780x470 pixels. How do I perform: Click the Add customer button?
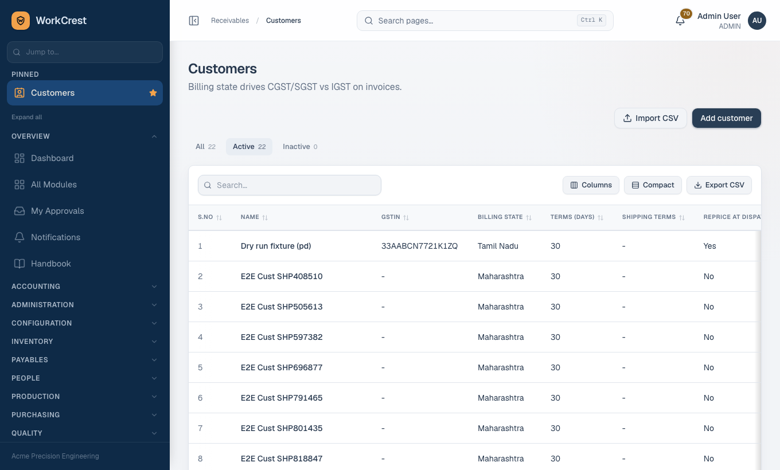[727, 118]
